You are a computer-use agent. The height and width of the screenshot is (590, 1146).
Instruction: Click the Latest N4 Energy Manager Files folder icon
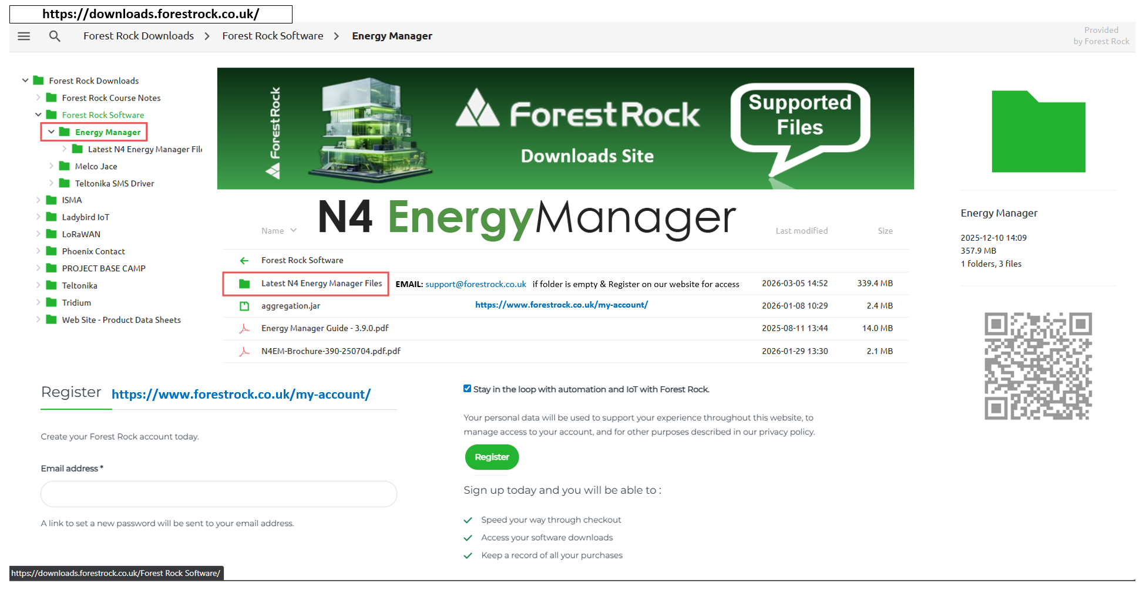click(x=244, y=284)
